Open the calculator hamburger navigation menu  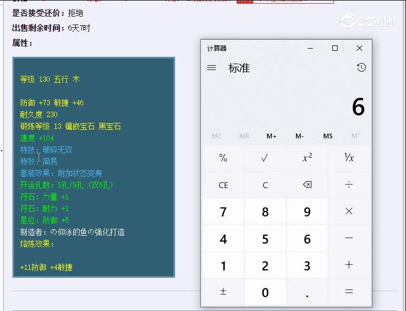tap(212, 68)
